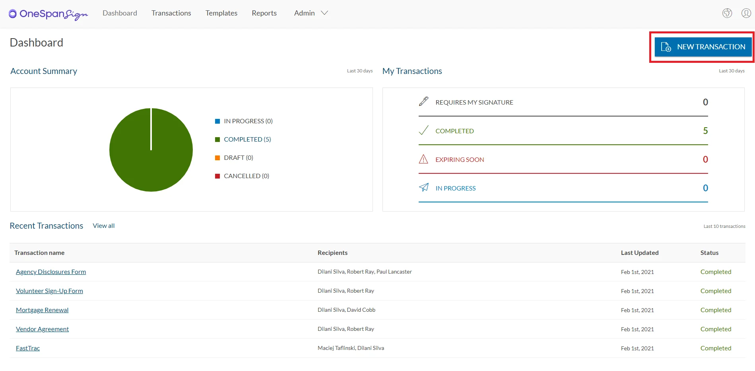This screenshot has height=371, width=755.
Task: Select the Requires My Signature row
Action: pos(563,102)
